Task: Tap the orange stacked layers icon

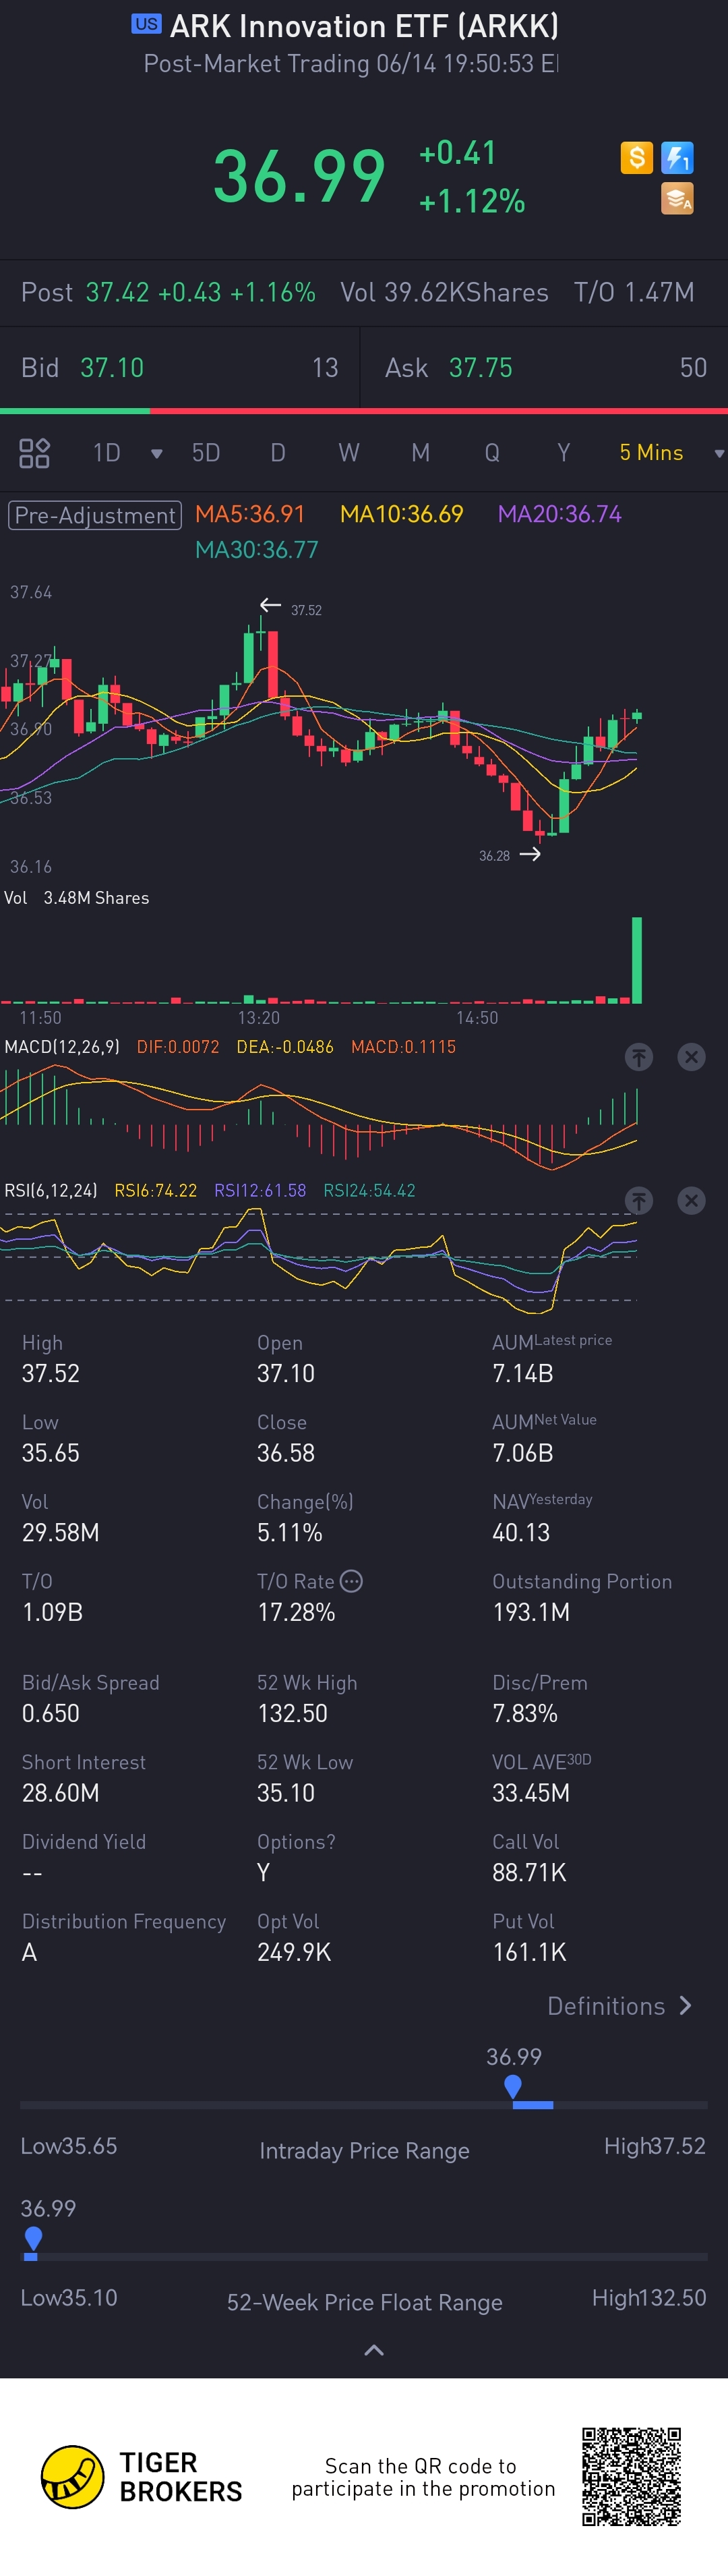Action: tap(677, 198)
